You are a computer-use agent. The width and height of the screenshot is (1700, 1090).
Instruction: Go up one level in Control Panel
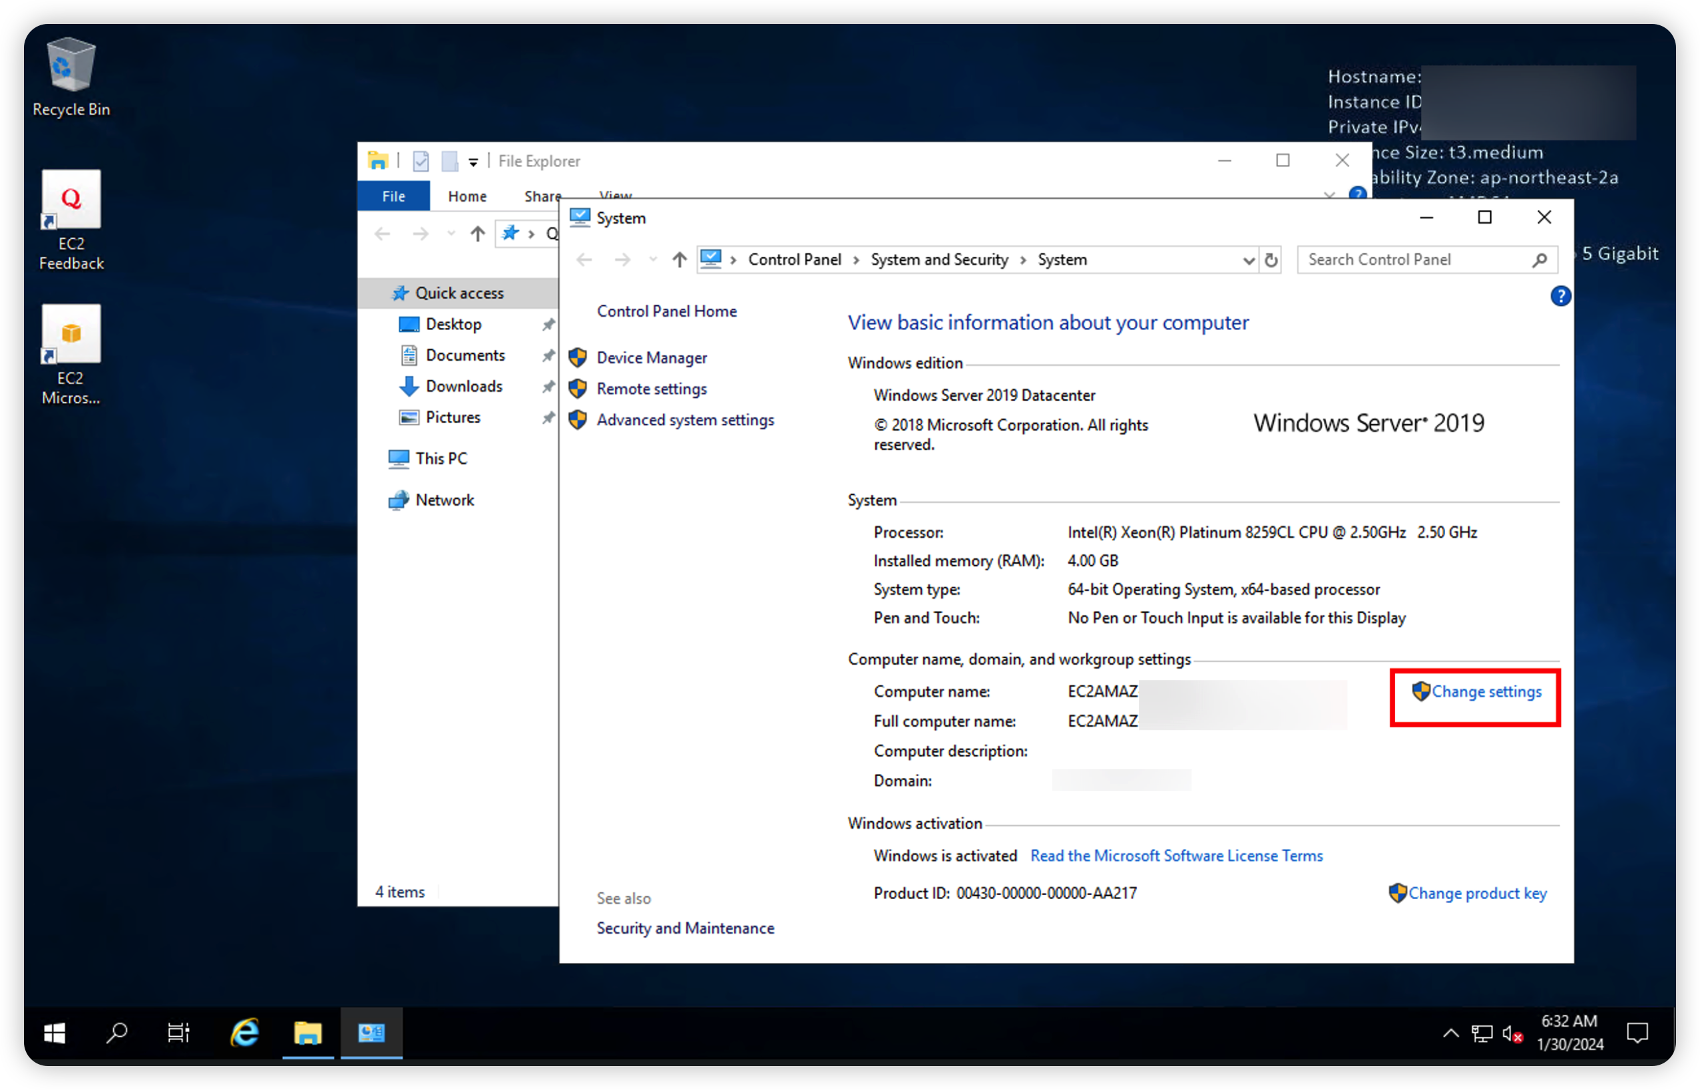pos(679,260)
